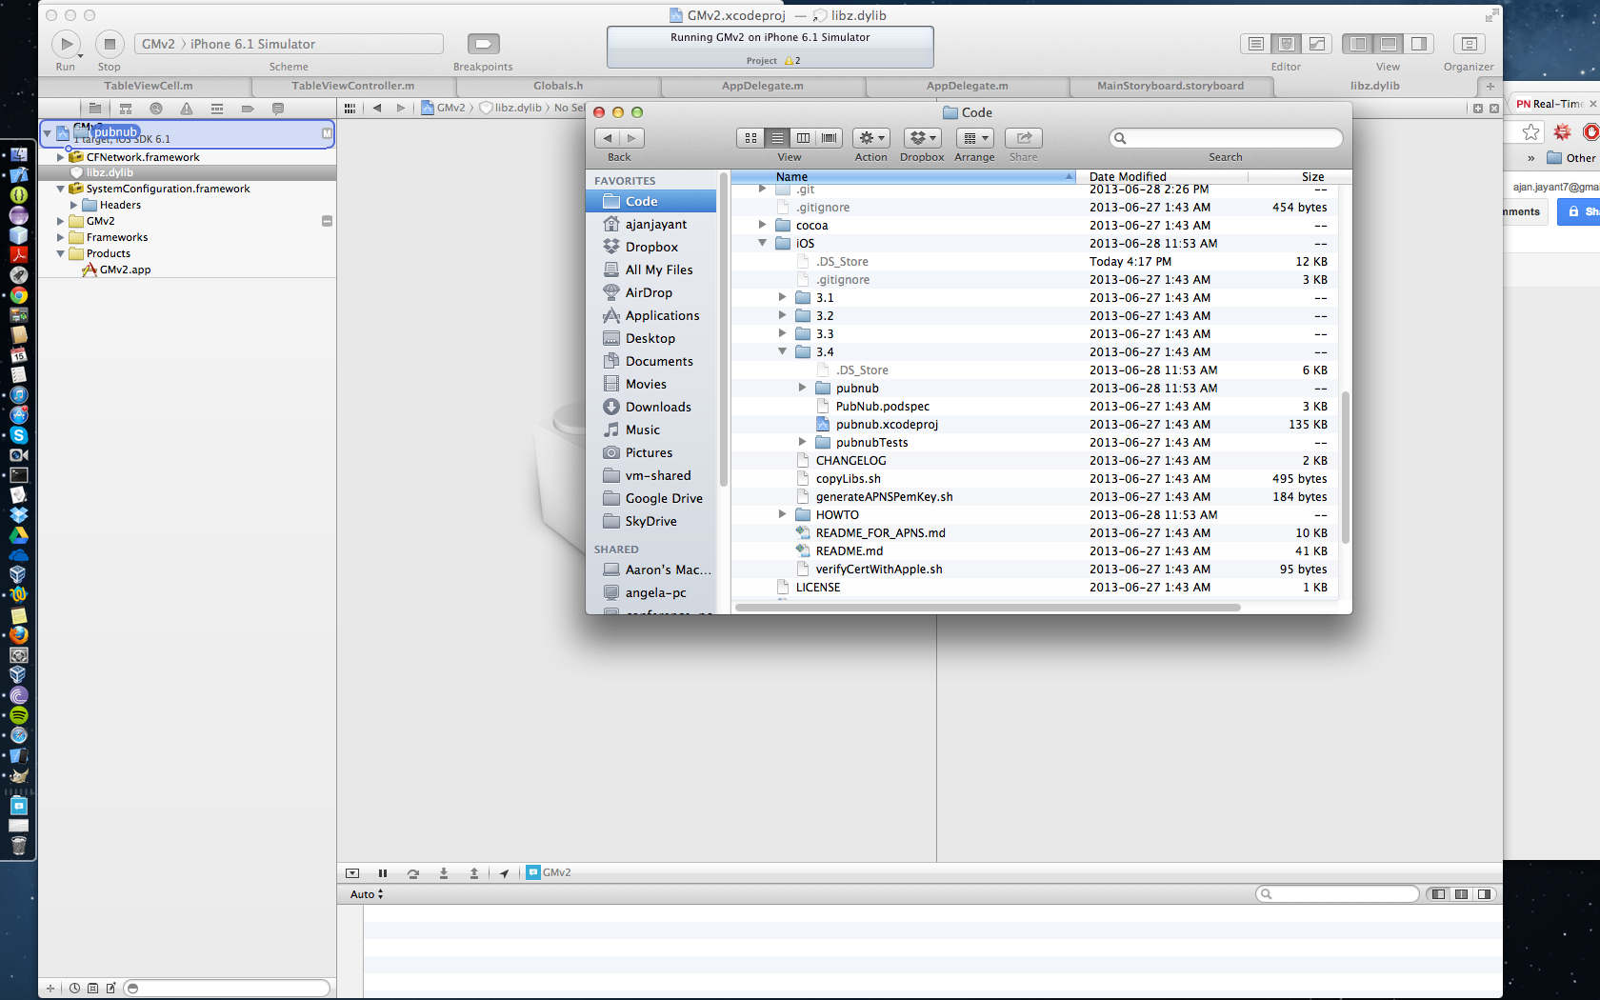
Task: Switch to the MainStoryboard.storyboard tab
Action: [1170, 86]
